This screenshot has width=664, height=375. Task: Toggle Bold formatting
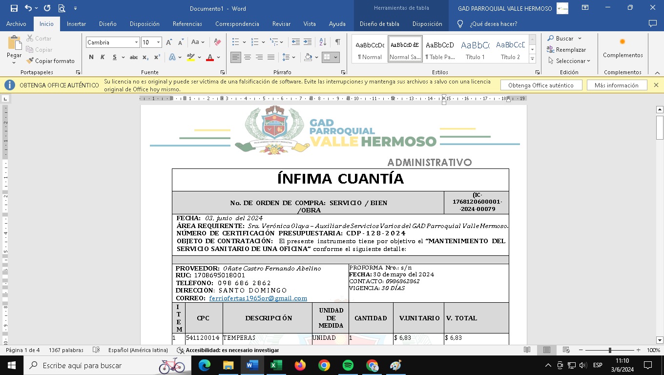(x=91, y=57)
